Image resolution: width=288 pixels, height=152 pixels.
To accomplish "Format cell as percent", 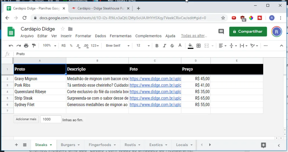I will pyautogui.click(x=71, y=46).
